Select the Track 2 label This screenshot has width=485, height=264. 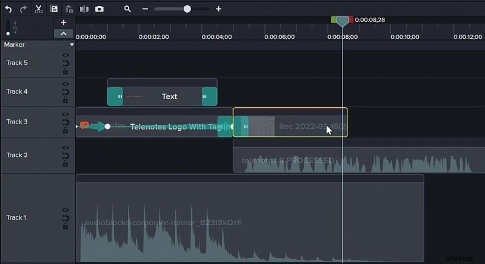[17, 155]
